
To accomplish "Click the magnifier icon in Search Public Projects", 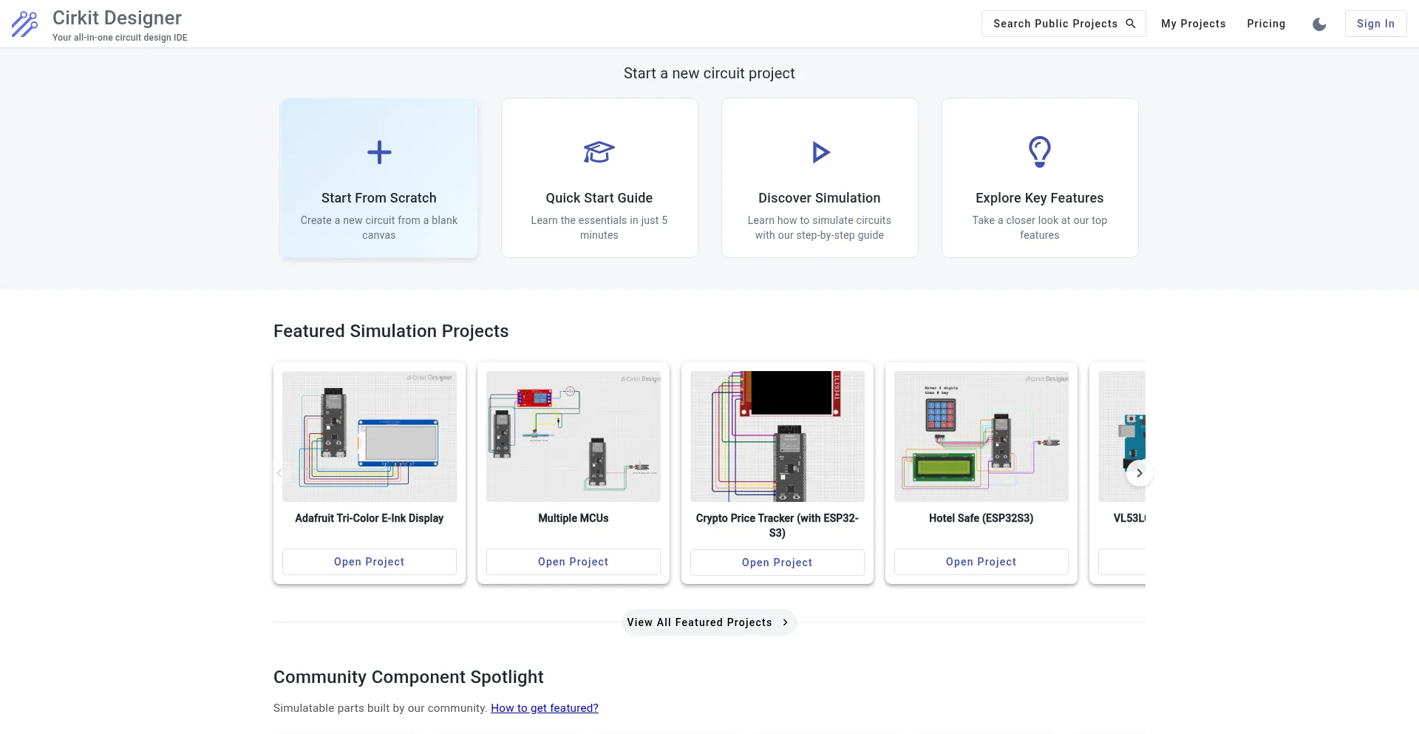I will (x=1130, y=24).
